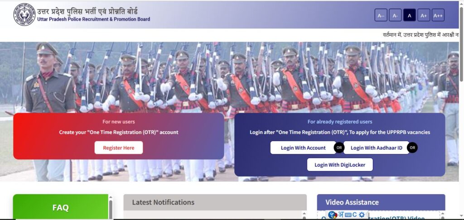464x220 pixels.
Task: Click the scrolling Hindi news ticker text
Action: [420, 35]
